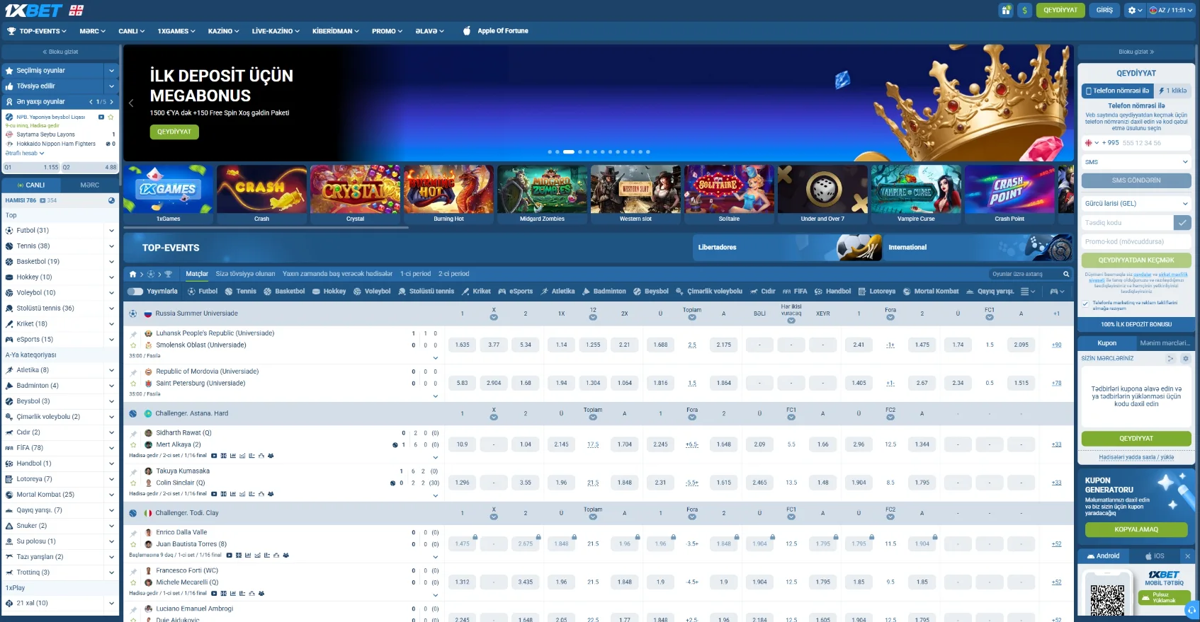Switch to MƏRC sidebar tab

click(x=90, y=185)
